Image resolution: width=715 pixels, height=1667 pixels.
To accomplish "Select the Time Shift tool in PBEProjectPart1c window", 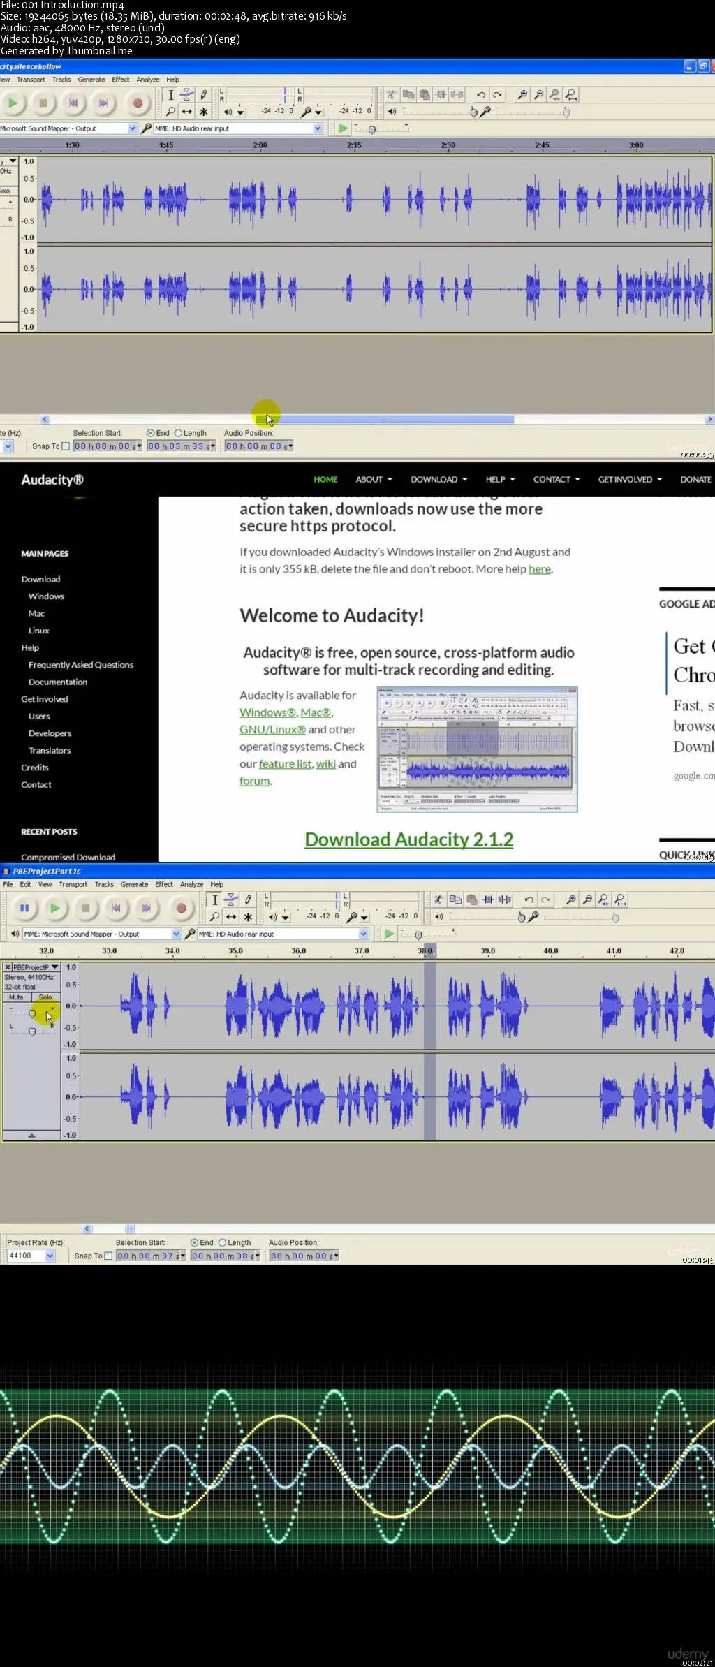I will (231, 916).
